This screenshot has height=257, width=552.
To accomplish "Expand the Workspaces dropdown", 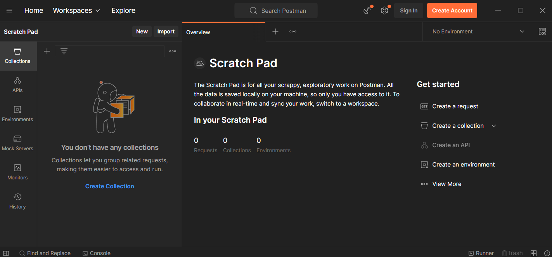I will (76, 10).
